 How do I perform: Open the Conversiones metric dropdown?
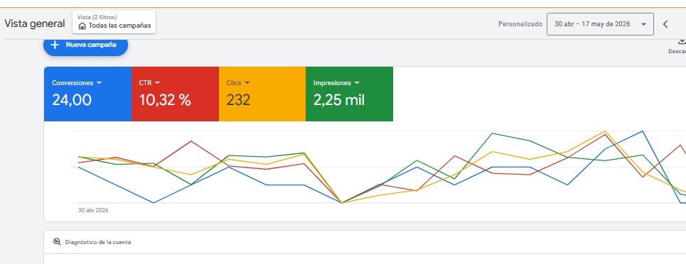(77, 82)
